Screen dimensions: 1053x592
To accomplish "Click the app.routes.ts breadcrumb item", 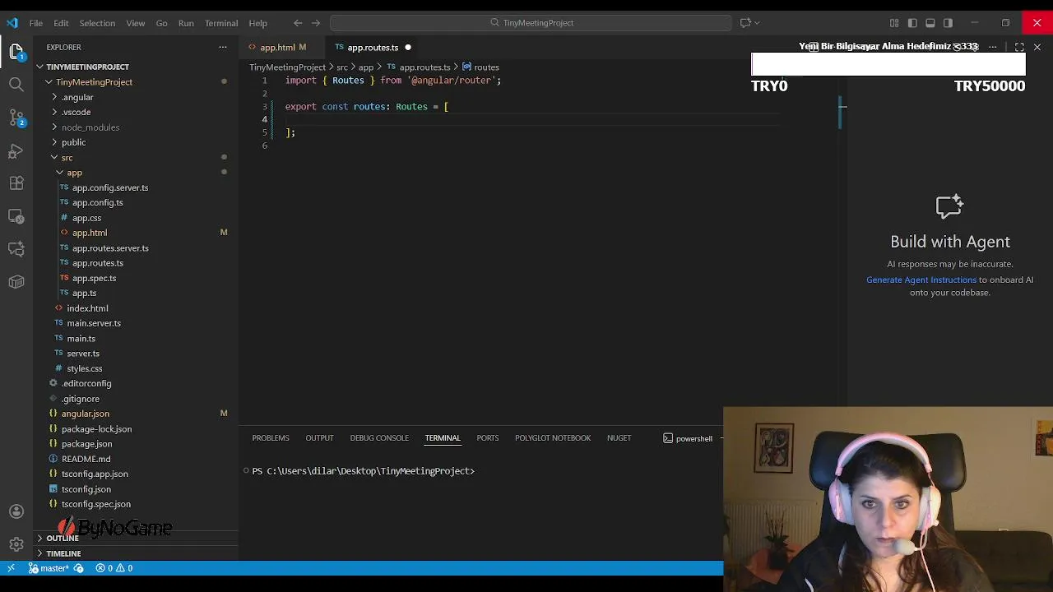I will pos(418,67).
